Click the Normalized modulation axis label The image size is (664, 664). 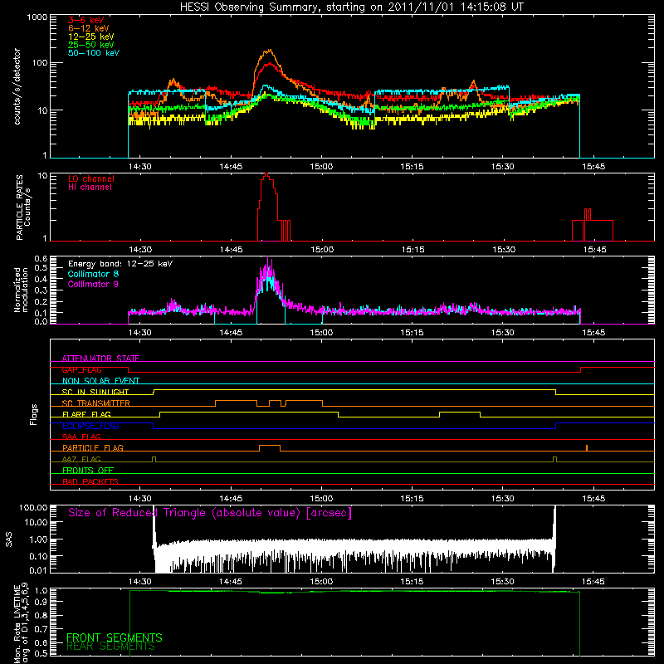(x=21, y=290)
